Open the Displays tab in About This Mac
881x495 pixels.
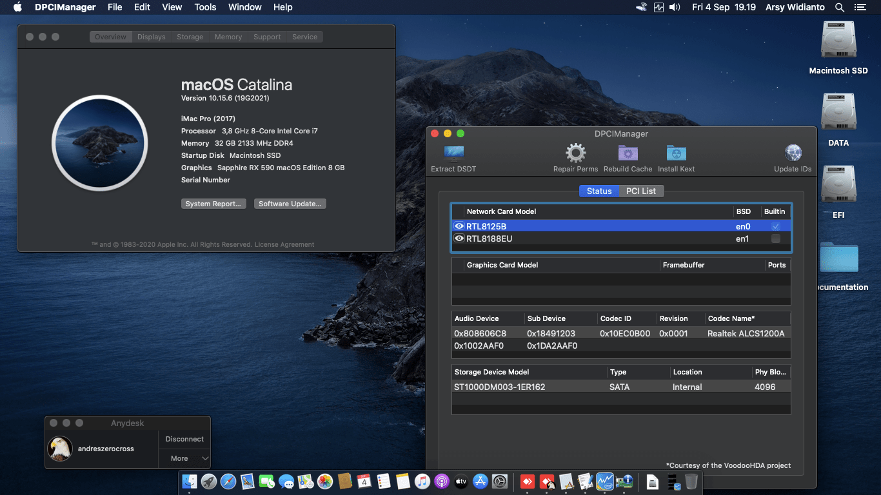(x=152, y=37)
